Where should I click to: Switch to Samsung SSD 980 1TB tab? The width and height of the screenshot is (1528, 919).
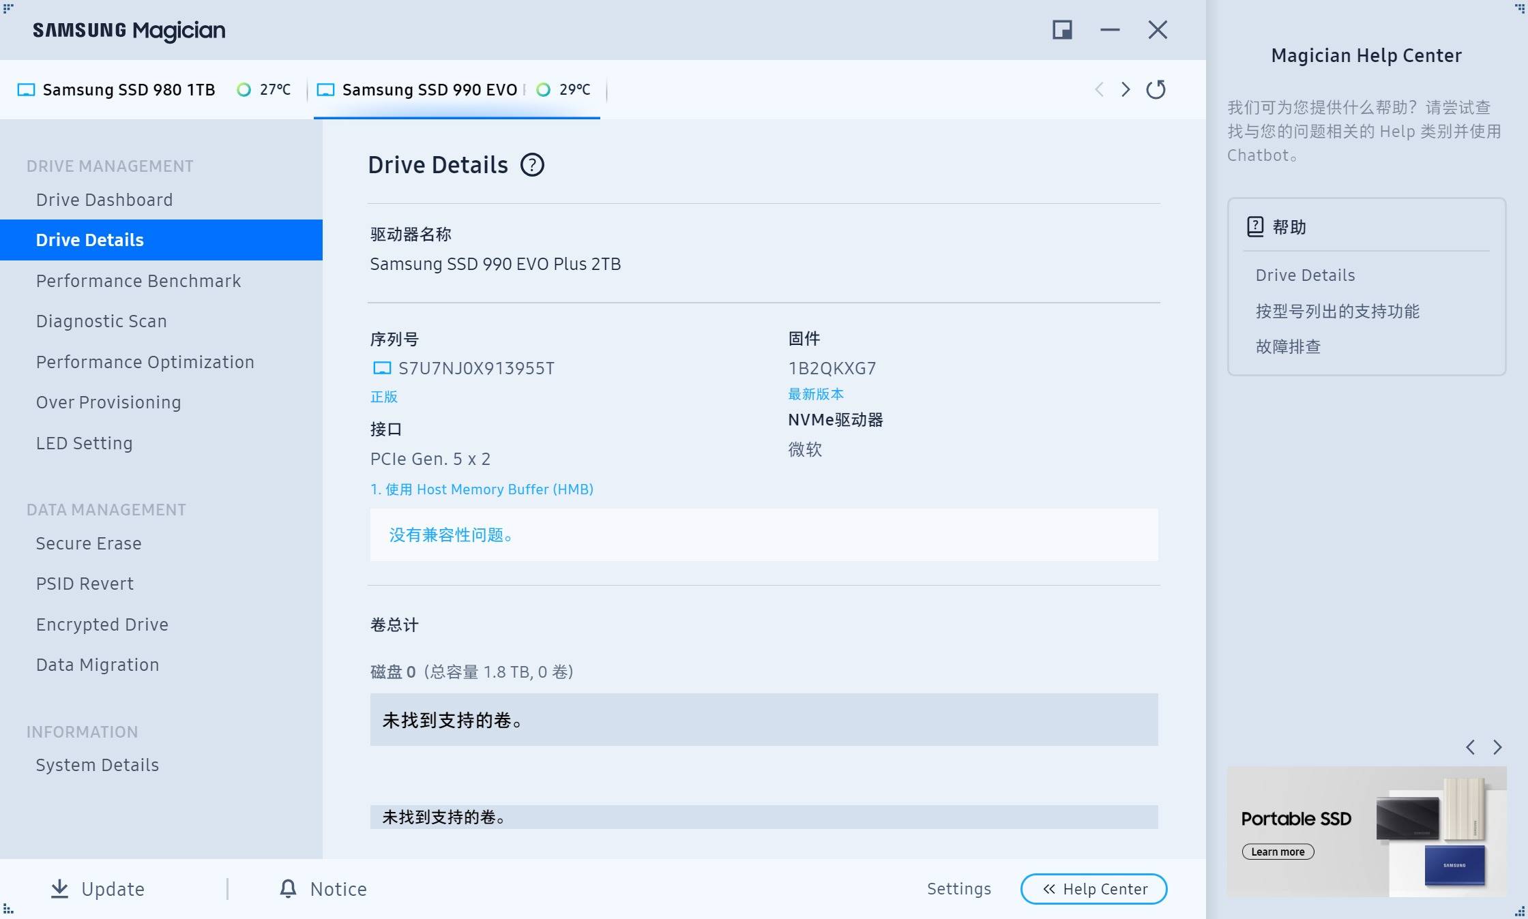[x=128, y=90]
